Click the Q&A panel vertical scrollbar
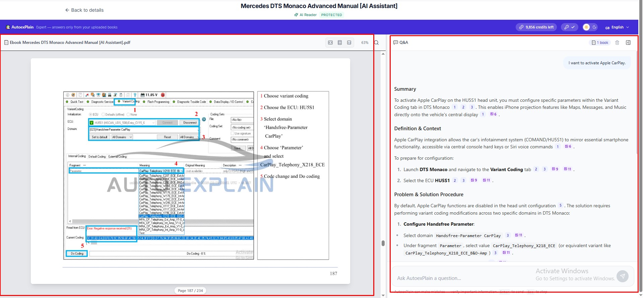 point(636,102)
